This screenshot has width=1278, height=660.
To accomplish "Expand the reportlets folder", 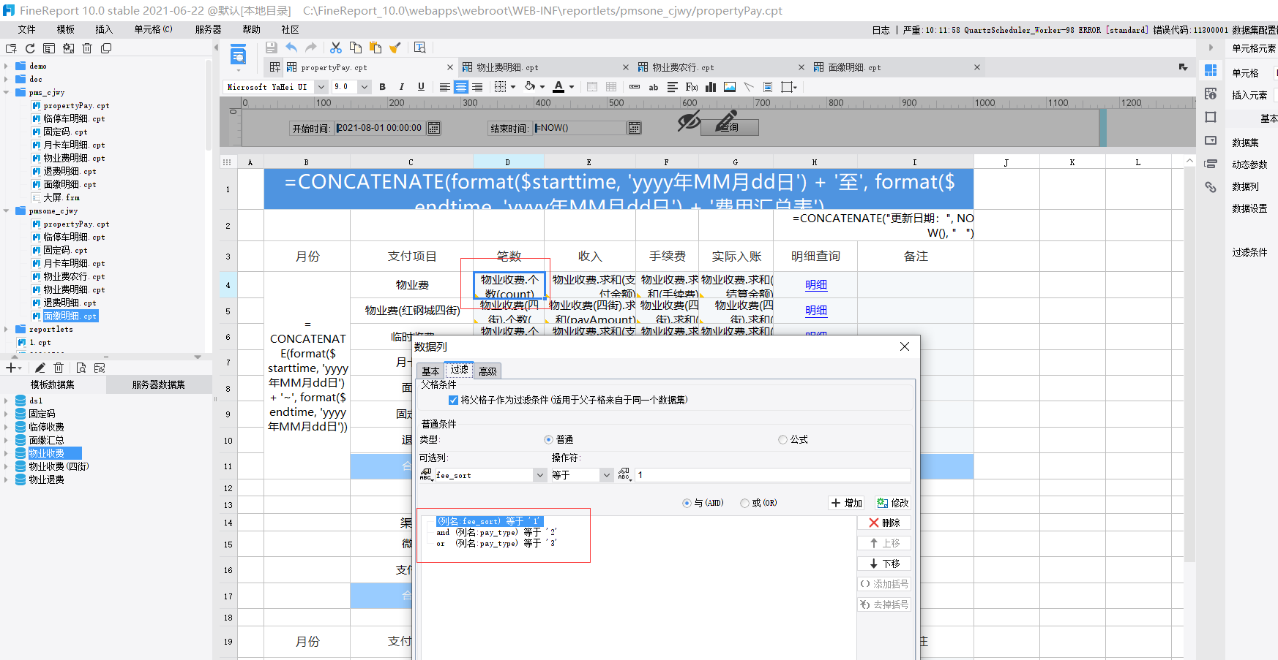I will click(6, 329).
